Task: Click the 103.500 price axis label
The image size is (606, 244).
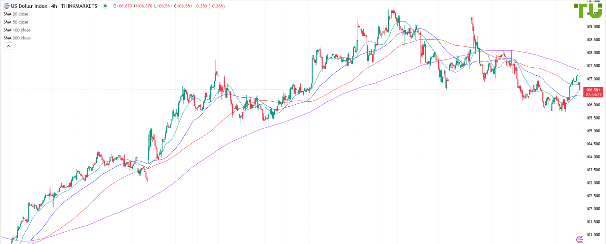Action: [x=593, y=170]
